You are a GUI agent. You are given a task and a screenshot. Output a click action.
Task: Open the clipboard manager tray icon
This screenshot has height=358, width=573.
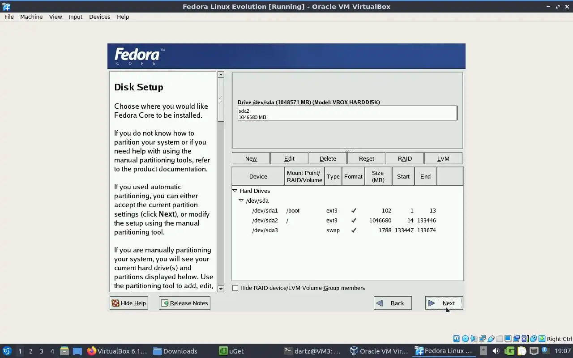[522, 351]
